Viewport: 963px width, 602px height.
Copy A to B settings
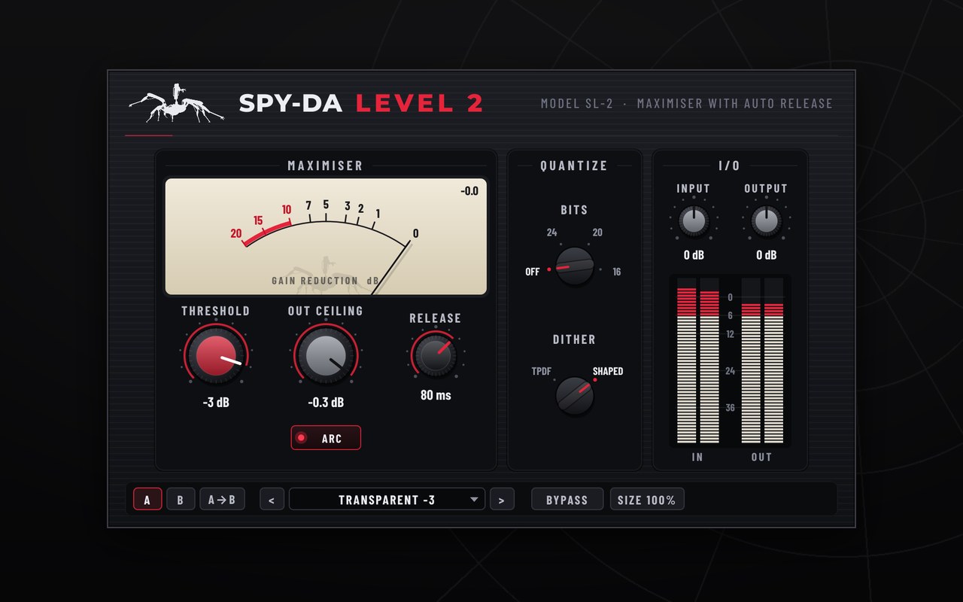[222, 500]
